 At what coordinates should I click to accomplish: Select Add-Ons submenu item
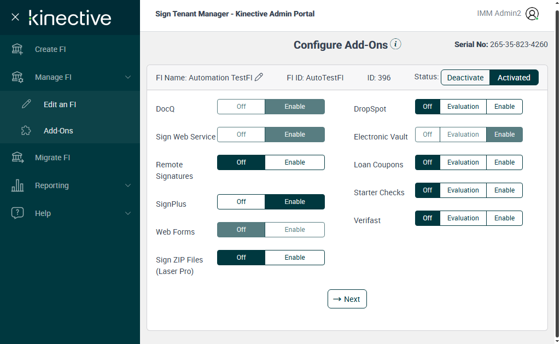(x=70, y=131)
